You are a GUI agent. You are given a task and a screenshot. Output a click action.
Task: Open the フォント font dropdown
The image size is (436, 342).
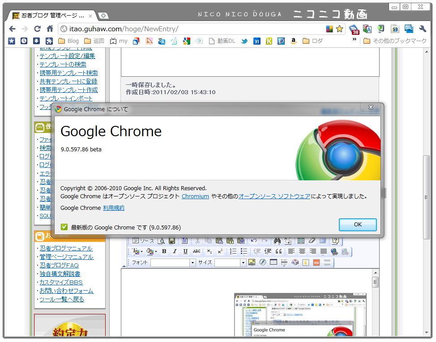click(x=173, y=263)
